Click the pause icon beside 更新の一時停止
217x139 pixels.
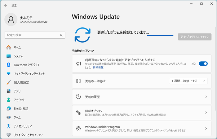pyautogui.click(x=78, y=81)
